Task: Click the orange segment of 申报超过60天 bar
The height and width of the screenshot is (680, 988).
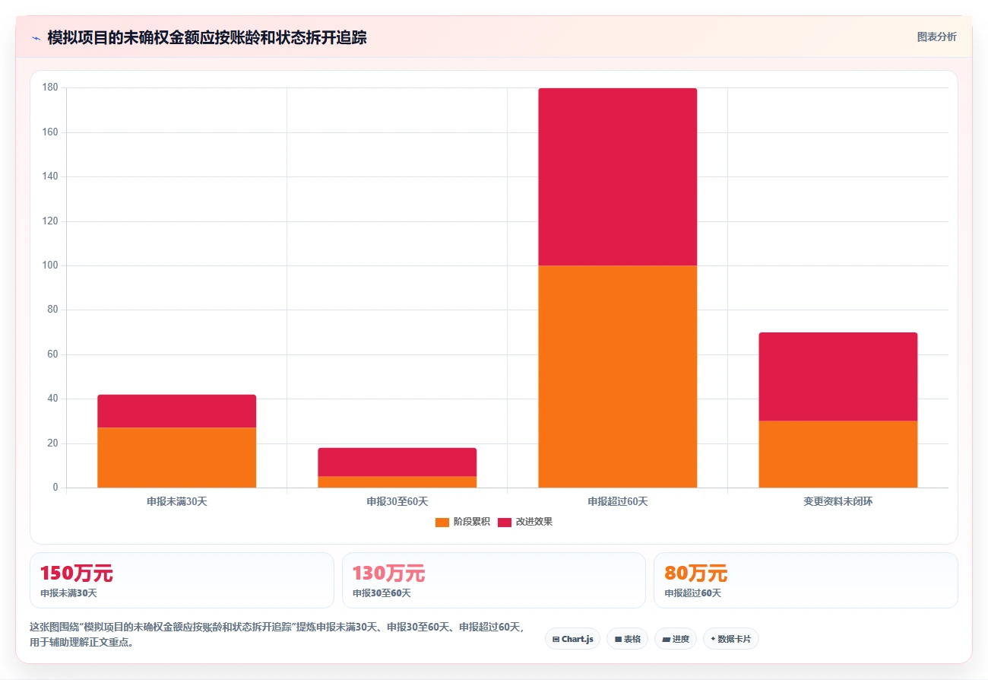Action: pyautogui.click(x=617, y=377)
